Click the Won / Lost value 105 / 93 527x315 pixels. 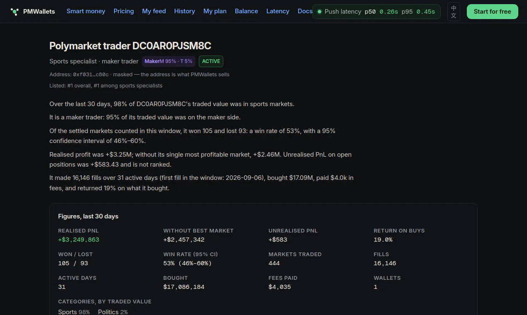point(73,263)
